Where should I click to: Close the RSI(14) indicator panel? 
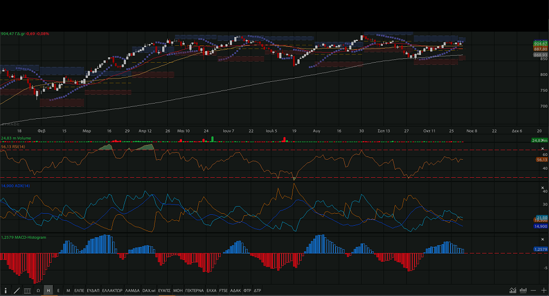coord(542,149)
